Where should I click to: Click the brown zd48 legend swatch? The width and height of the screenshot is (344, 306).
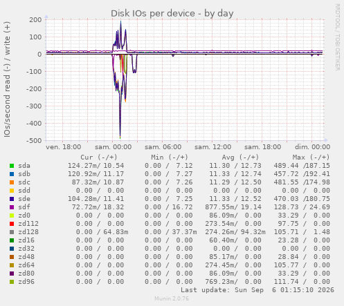pyautogui.click(x=12, y=257)
